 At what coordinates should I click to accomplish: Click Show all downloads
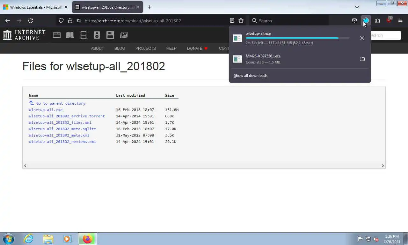pyautogui.click(x=251, y=76)
